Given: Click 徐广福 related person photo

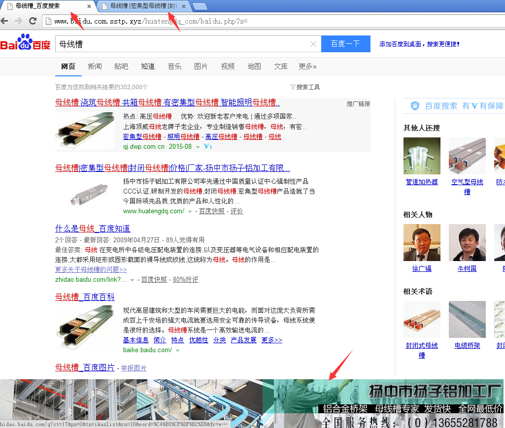Looking at the screenshot, I should click(422, 242).
